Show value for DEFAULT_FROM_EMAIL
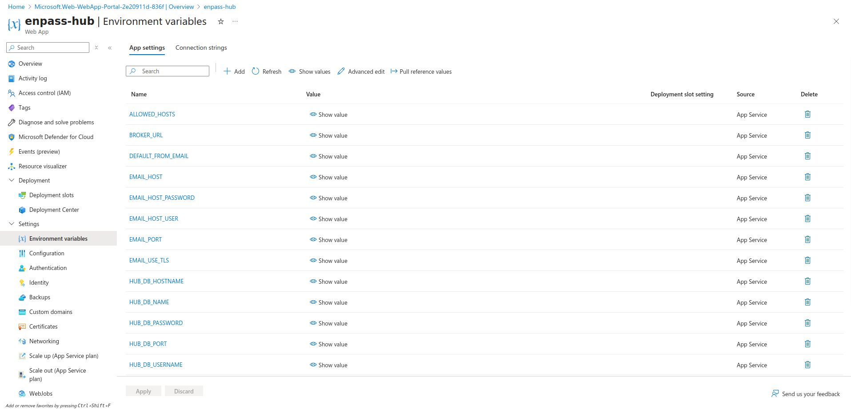 tap(328, 156)
